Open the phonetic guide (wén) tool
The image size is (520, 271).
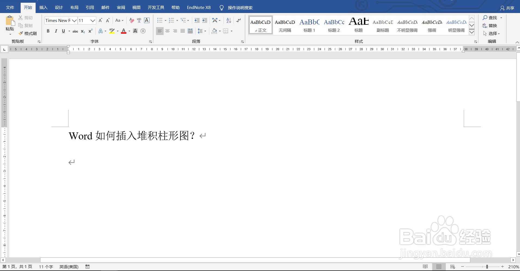point(139,20)
